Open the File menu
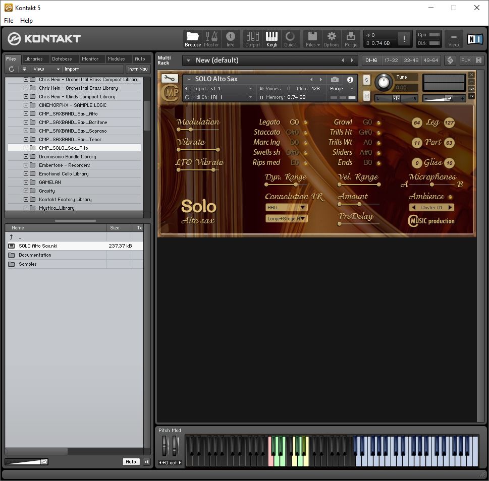489x481 pixels. (x=9, y=21)
